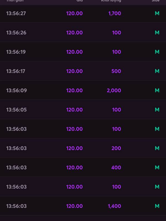Click the 2,000 volume value

pyautogui.click(x=114, y=91)
